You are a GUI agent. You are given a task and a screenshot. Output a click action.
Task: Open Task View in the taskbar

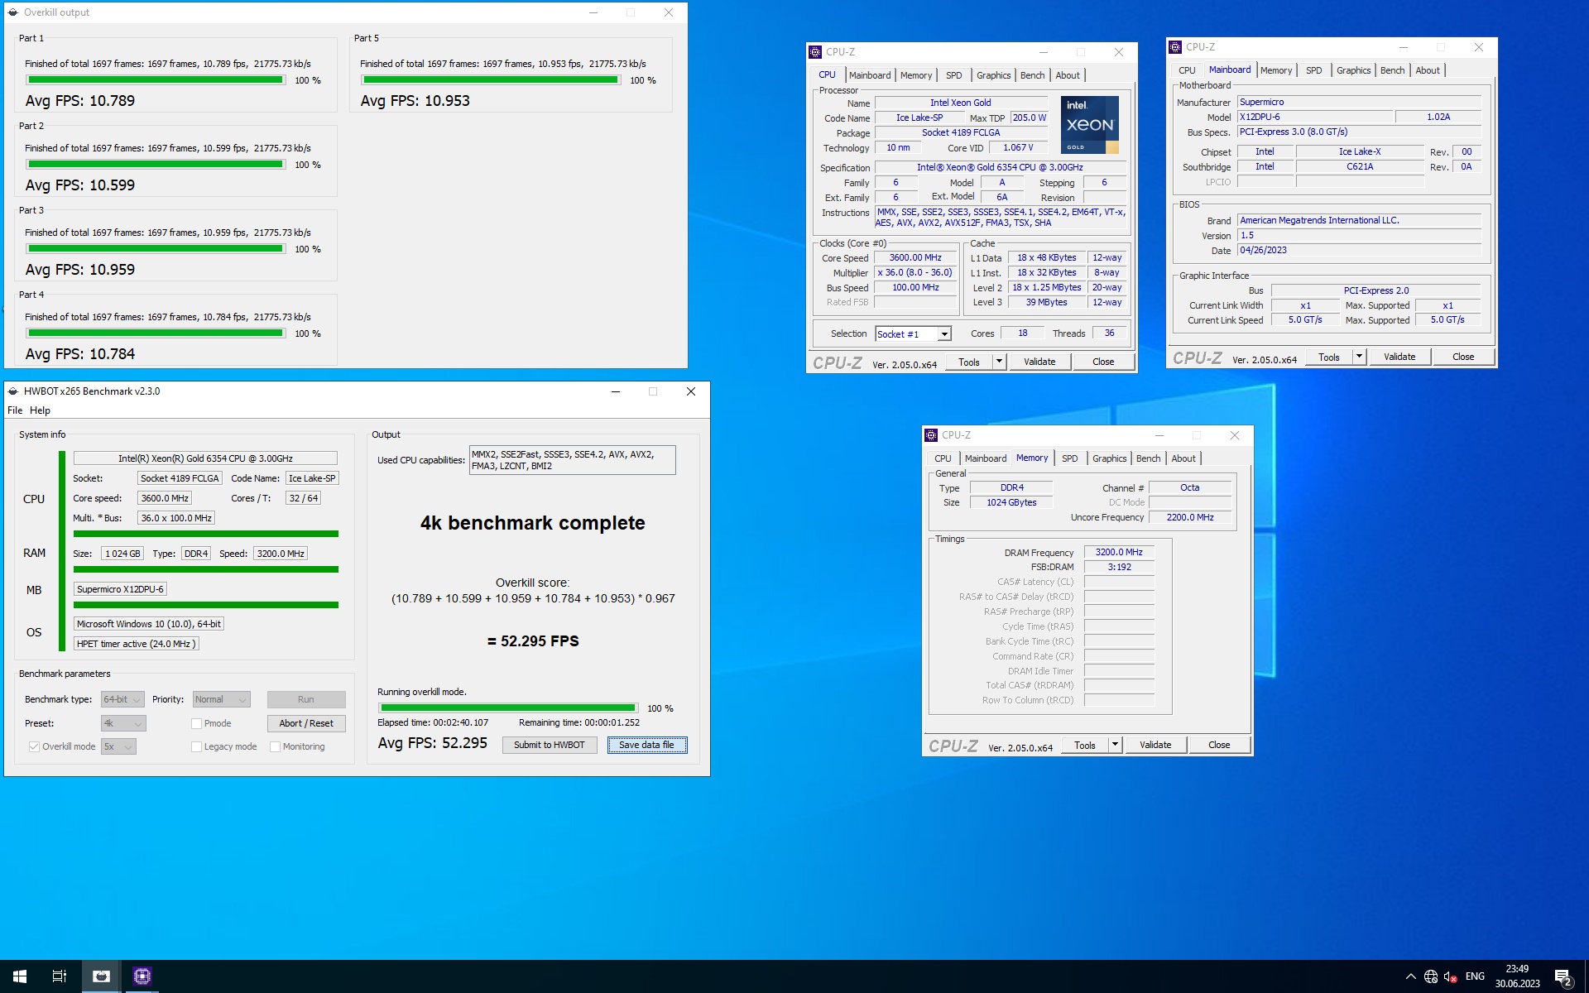pos(60,976)
